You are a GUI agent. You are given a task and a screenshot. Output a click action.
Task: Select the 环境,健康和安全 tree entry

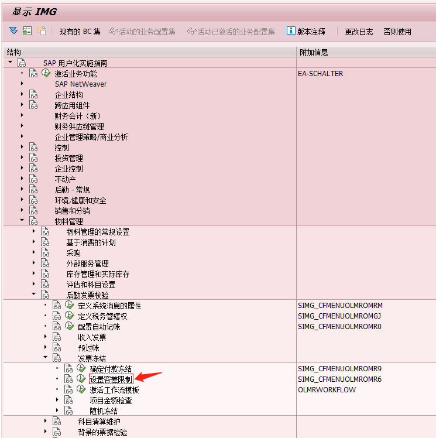[x=80, y=200]
